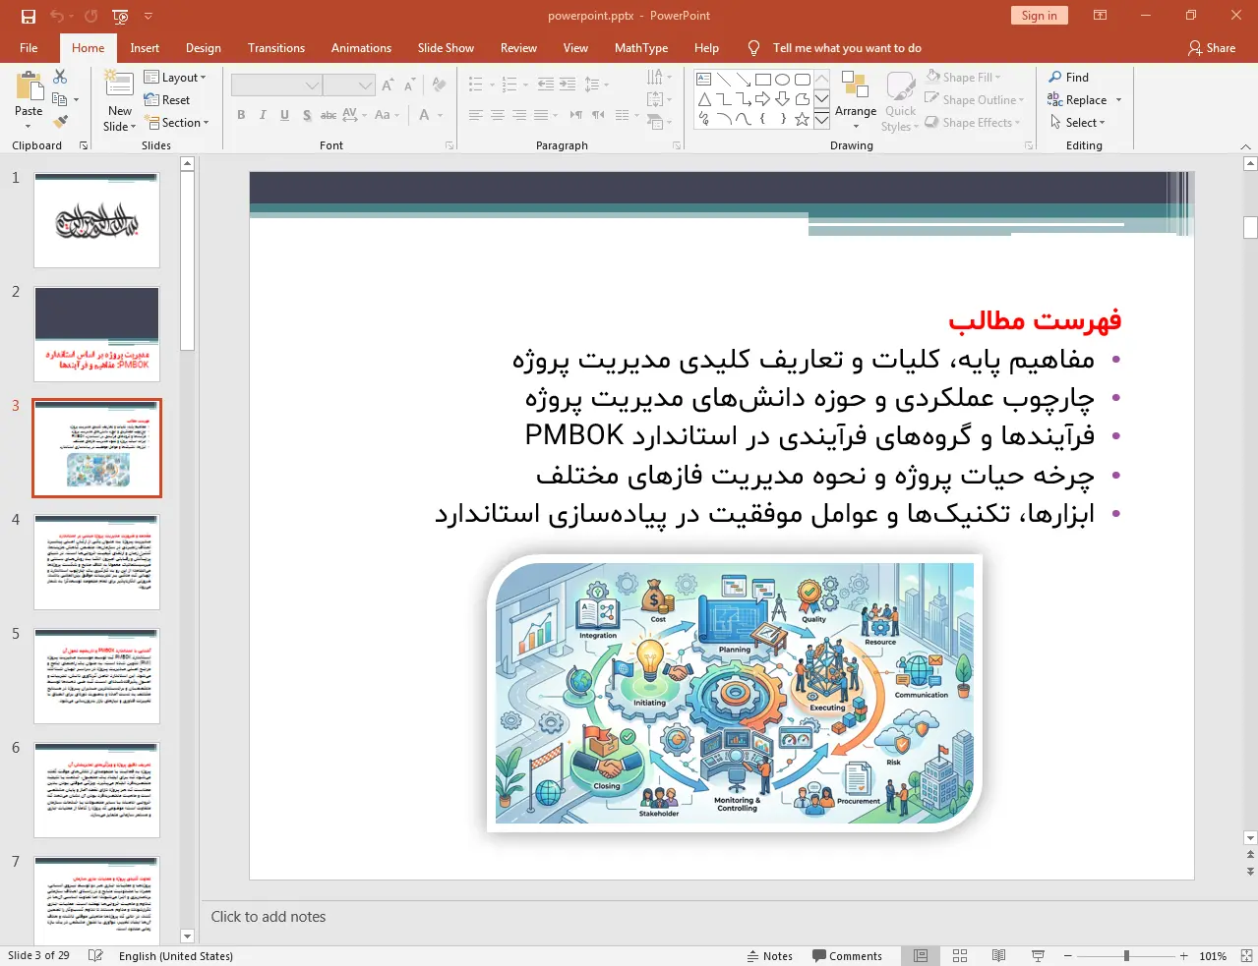Click the Start From Beginning presentation icon
Screen dimensions: 1258x966
[x=120, y=16]
